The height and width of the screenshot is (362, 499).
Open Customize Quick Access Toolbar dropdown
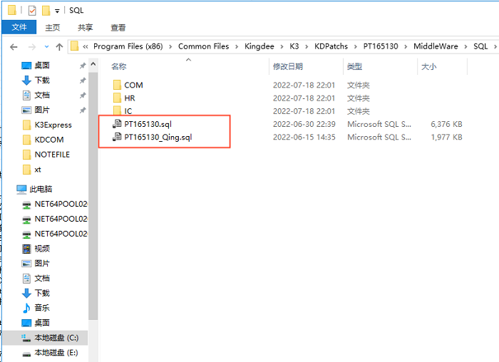(57, 11)
